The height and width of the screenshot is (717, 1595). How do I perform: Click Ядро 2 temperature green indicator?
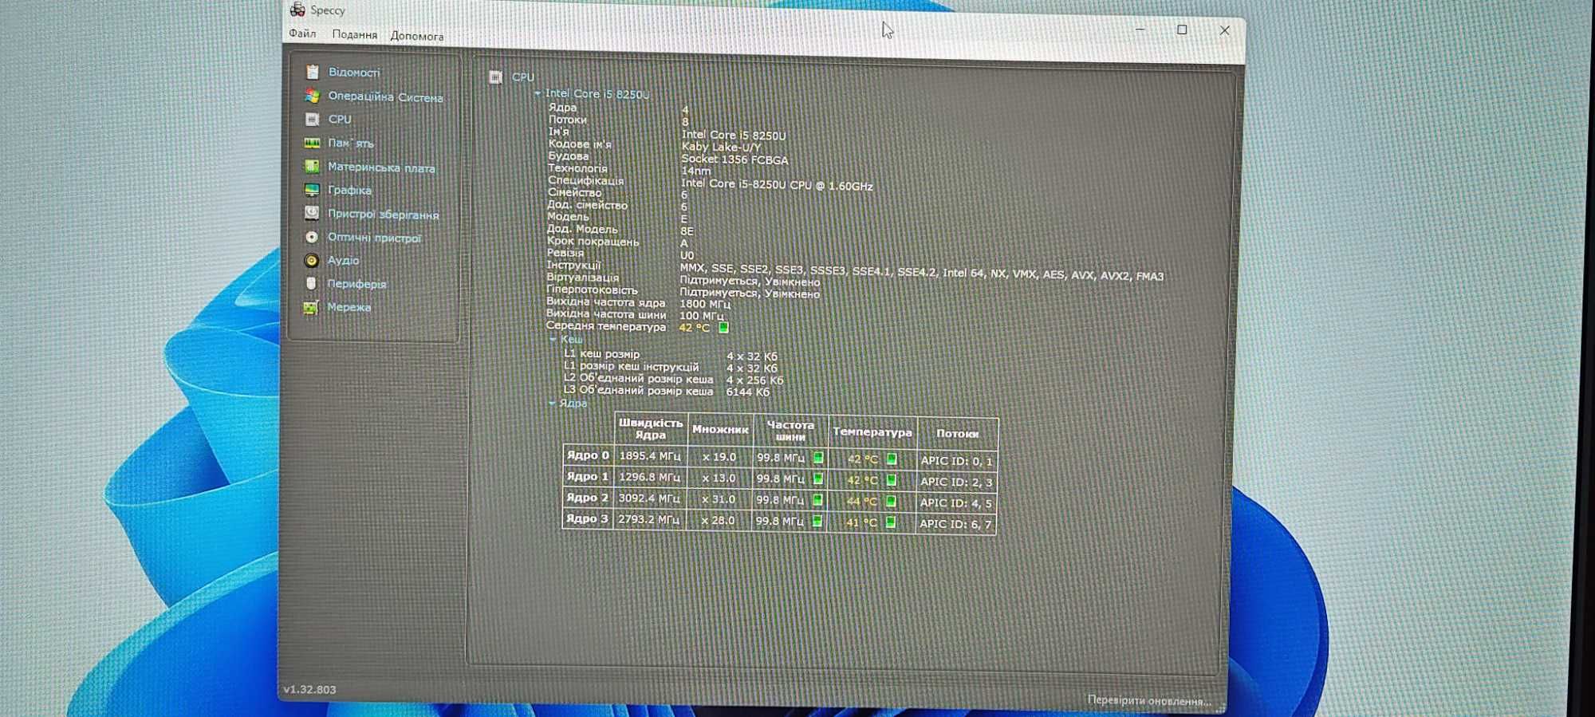(x=891, y=501)
